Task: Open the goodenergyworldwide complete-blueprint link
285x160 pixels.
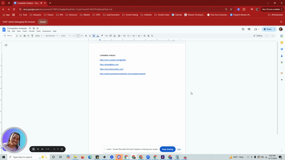Action: pyautogui.click(x=122, y=74)
